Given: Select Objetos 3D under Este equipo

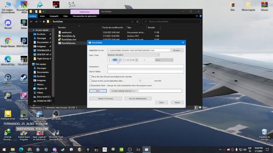Looking at the screenshot, I should [42, 88].
